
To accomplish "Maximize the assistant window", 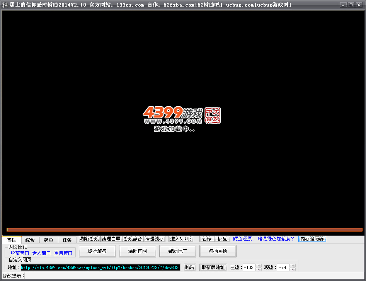I will pyautogui.click(x=351, y=5).
